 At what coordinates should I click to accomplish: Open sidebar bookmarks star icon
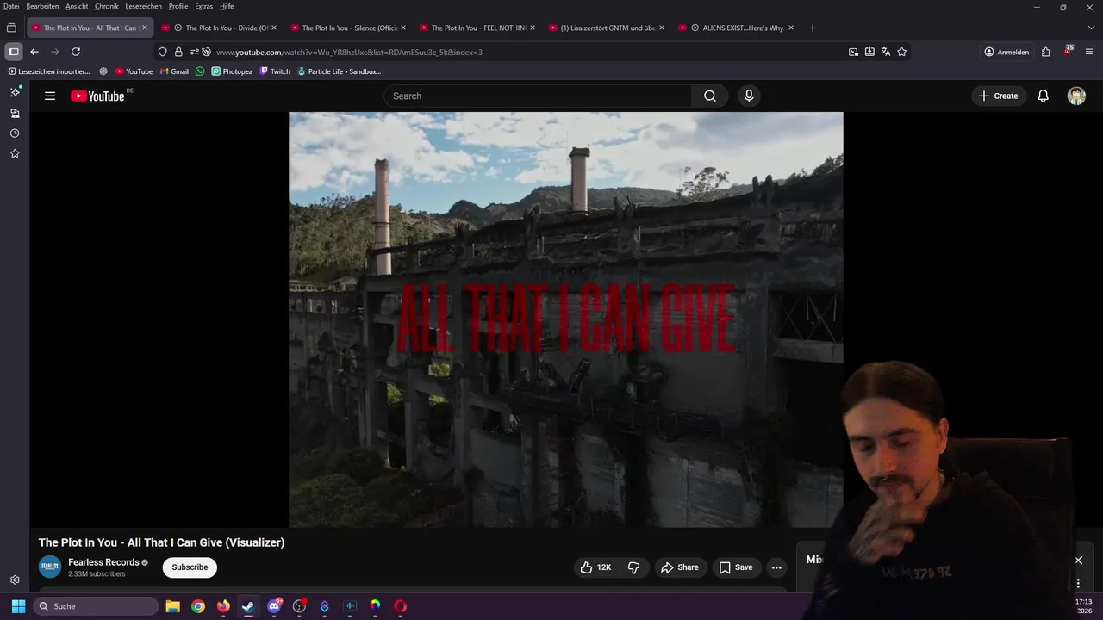pyautogui.click(x=15, y=153)
